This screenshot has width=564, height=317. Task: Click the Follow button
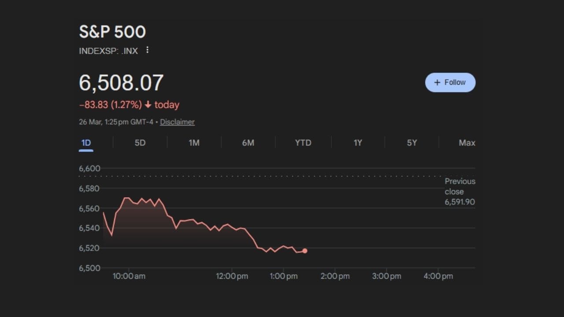point(450,82)
